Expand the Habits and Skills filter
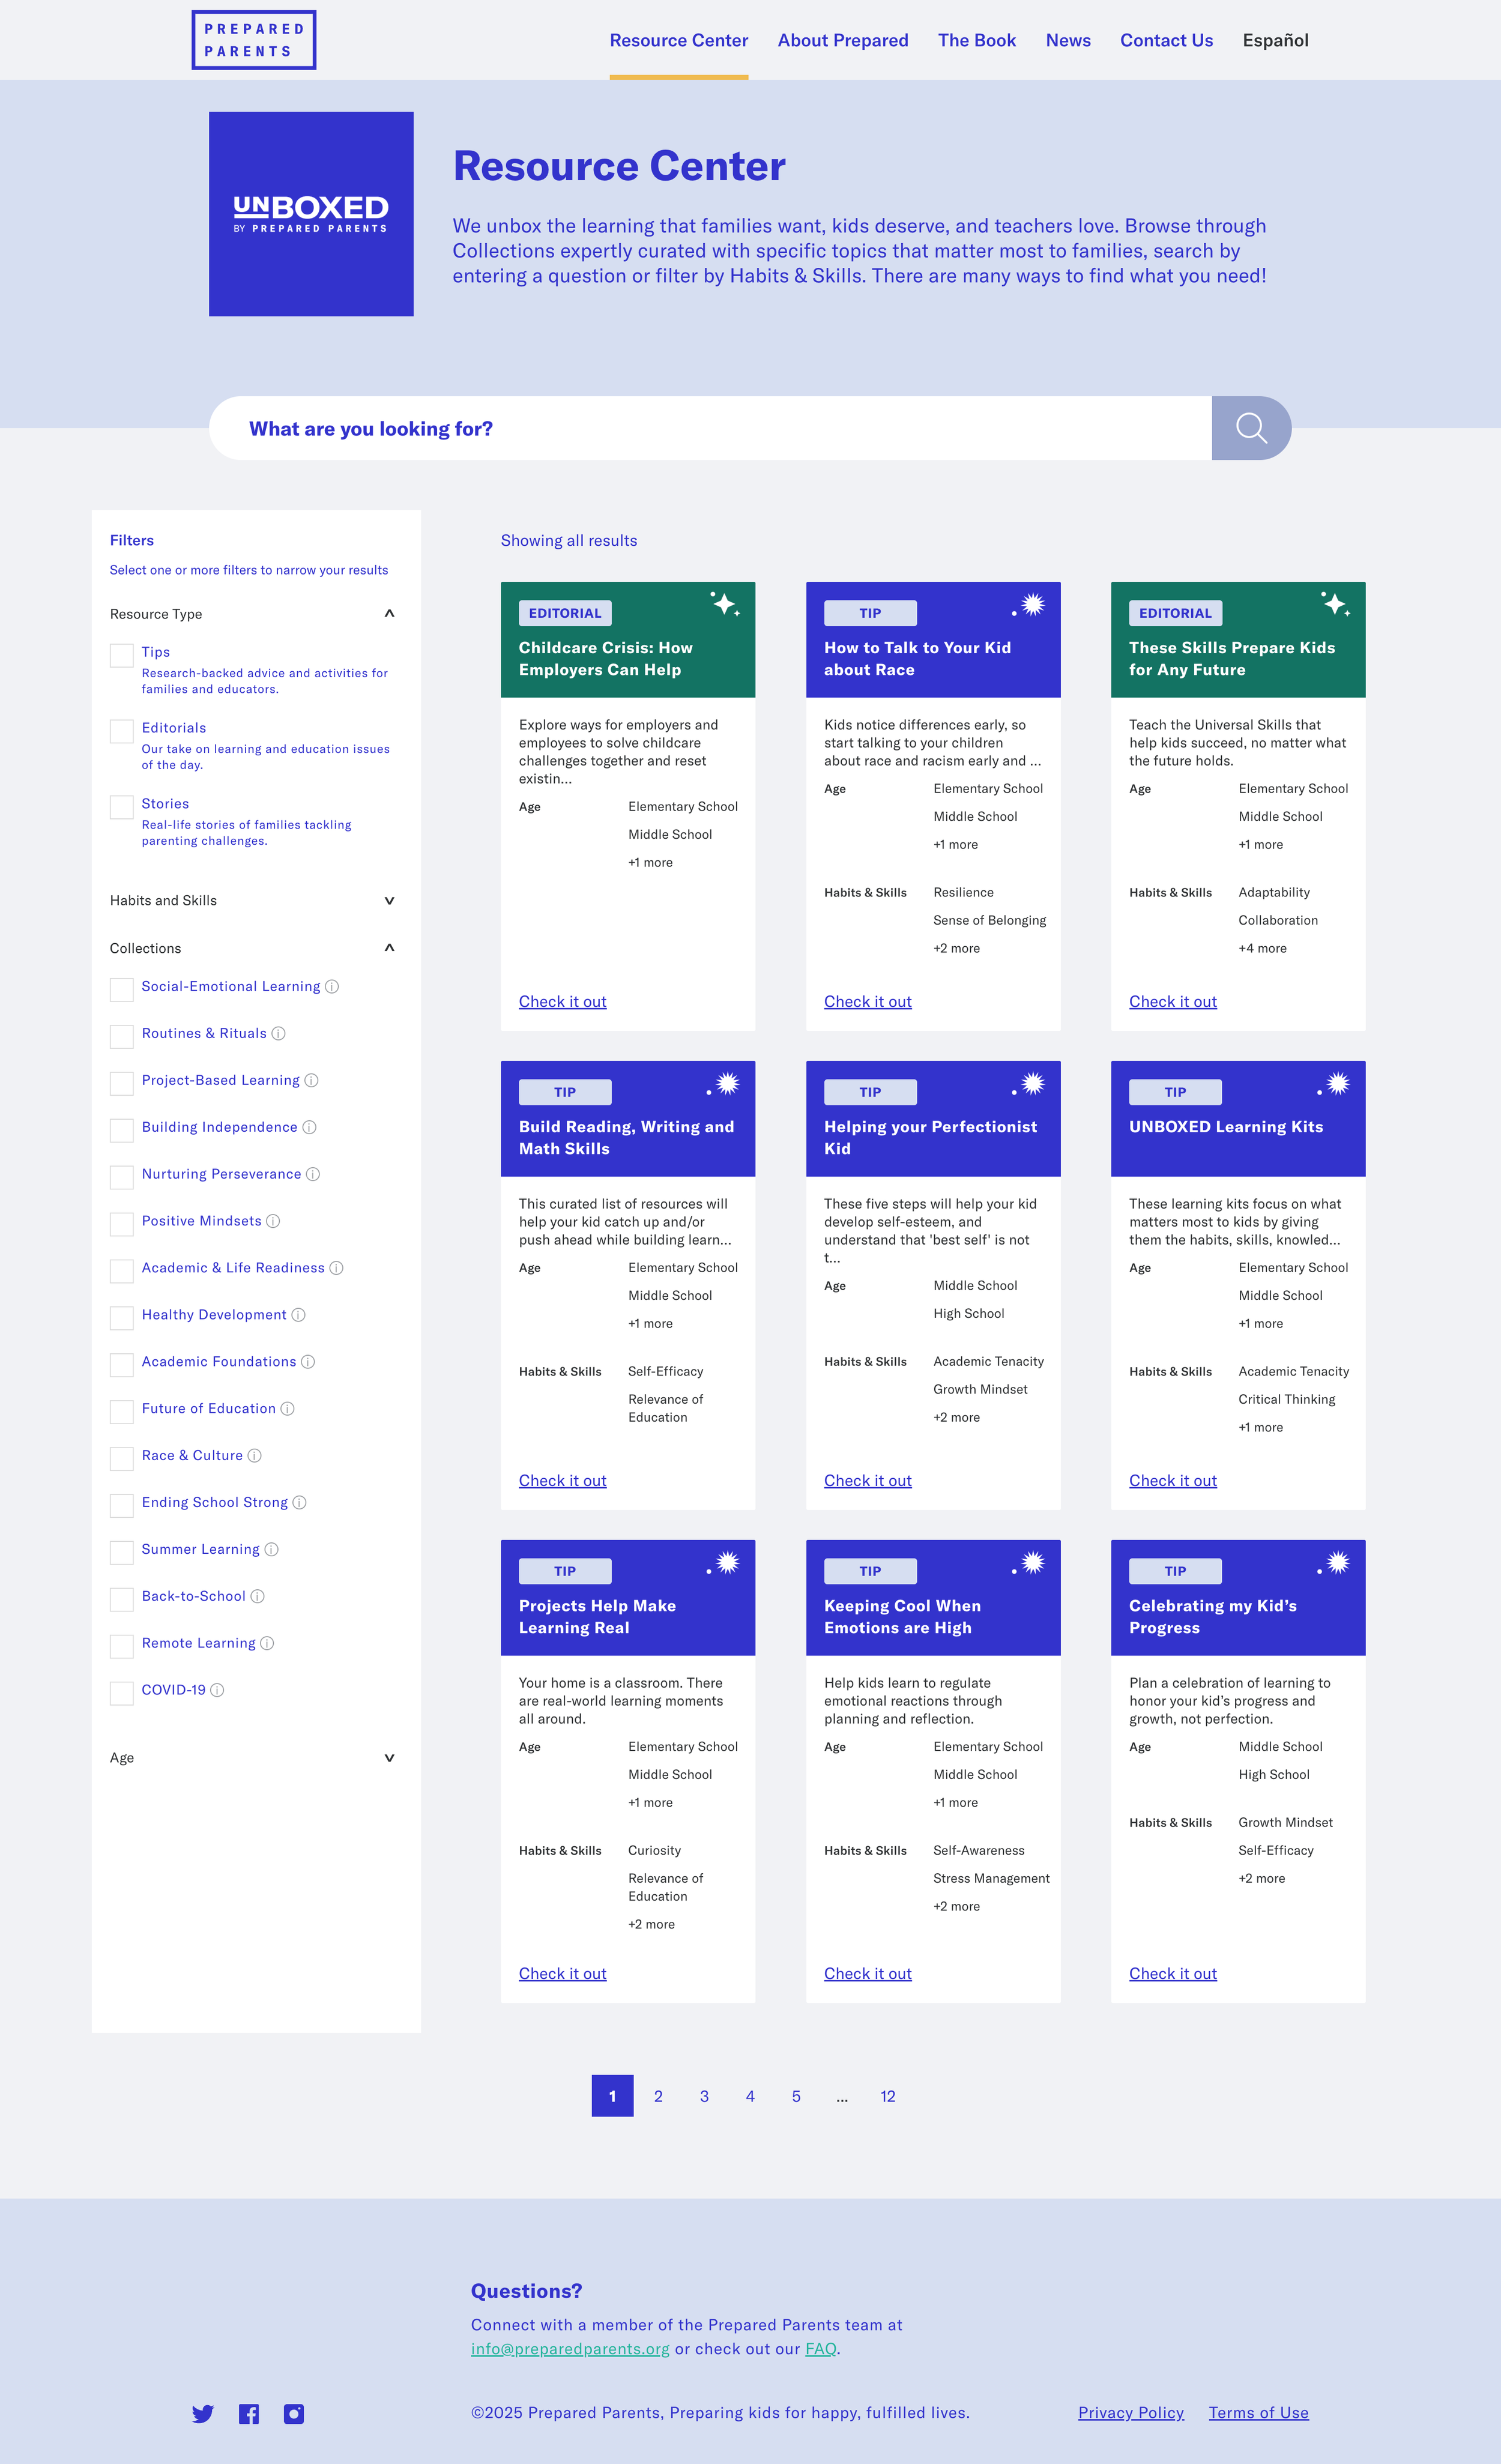Viewport: 1501px width, 2464px height. tap(389, 901)
